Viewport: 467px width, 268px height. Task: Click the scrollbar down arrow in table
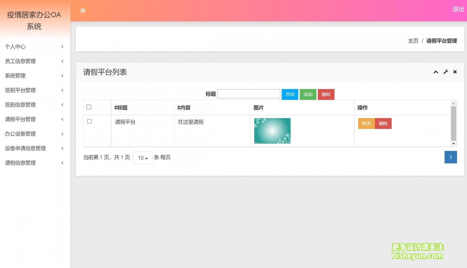point(453,144)
